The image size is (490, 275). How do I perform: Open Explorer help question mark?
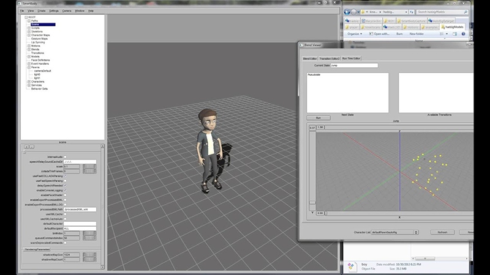pos(464,34)
